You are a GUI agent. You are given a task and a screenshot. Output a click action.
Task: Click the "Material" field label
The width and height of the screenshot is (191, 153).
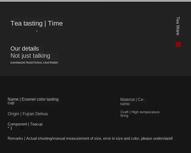[127, 99]
